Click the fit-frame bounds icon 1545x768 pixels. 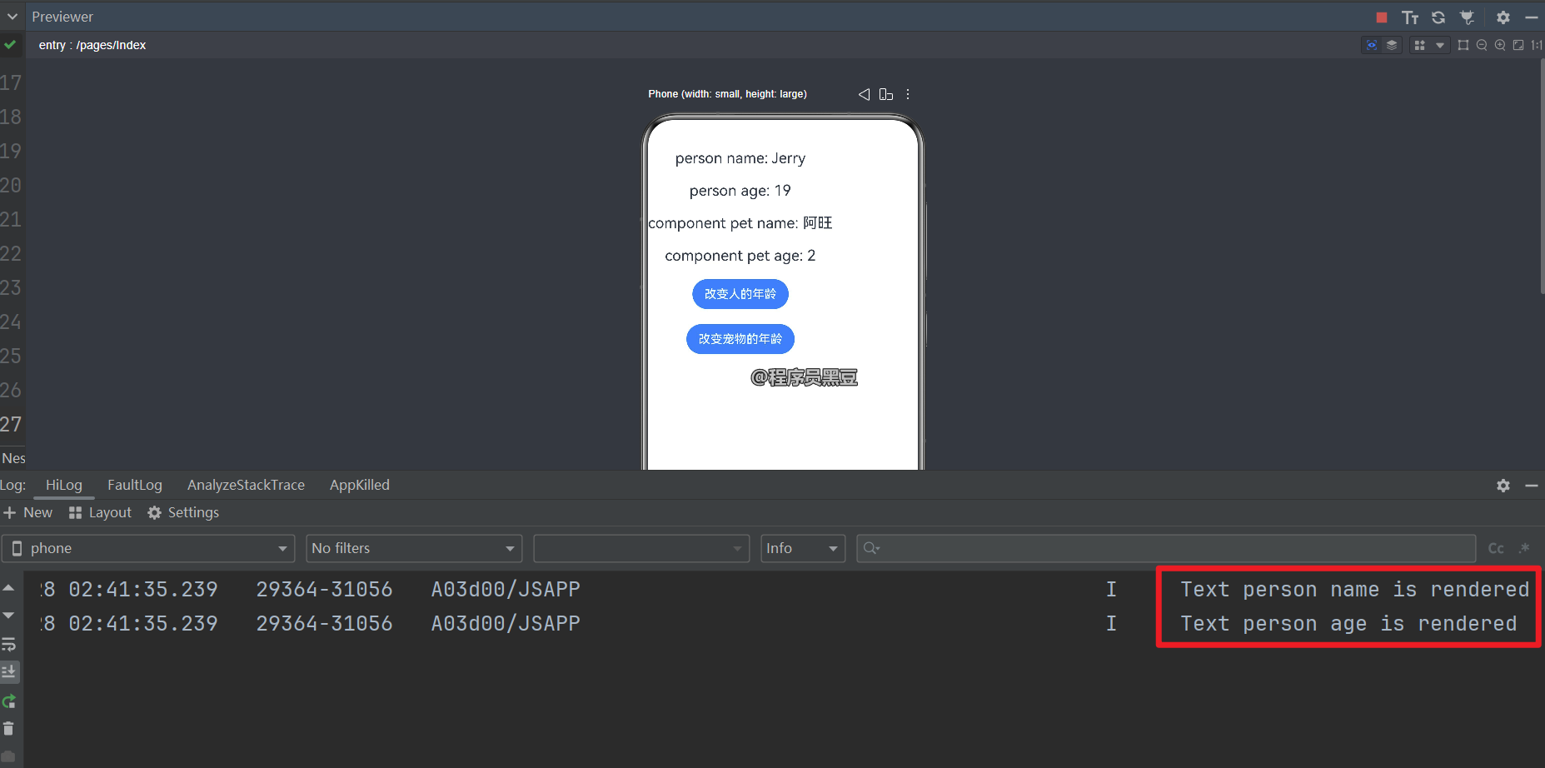tap(1463, 45)
